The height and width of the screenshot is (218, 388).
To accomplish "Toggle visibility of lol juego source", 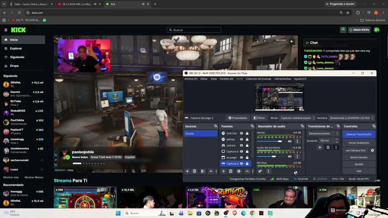I will [x=242, y=158].
